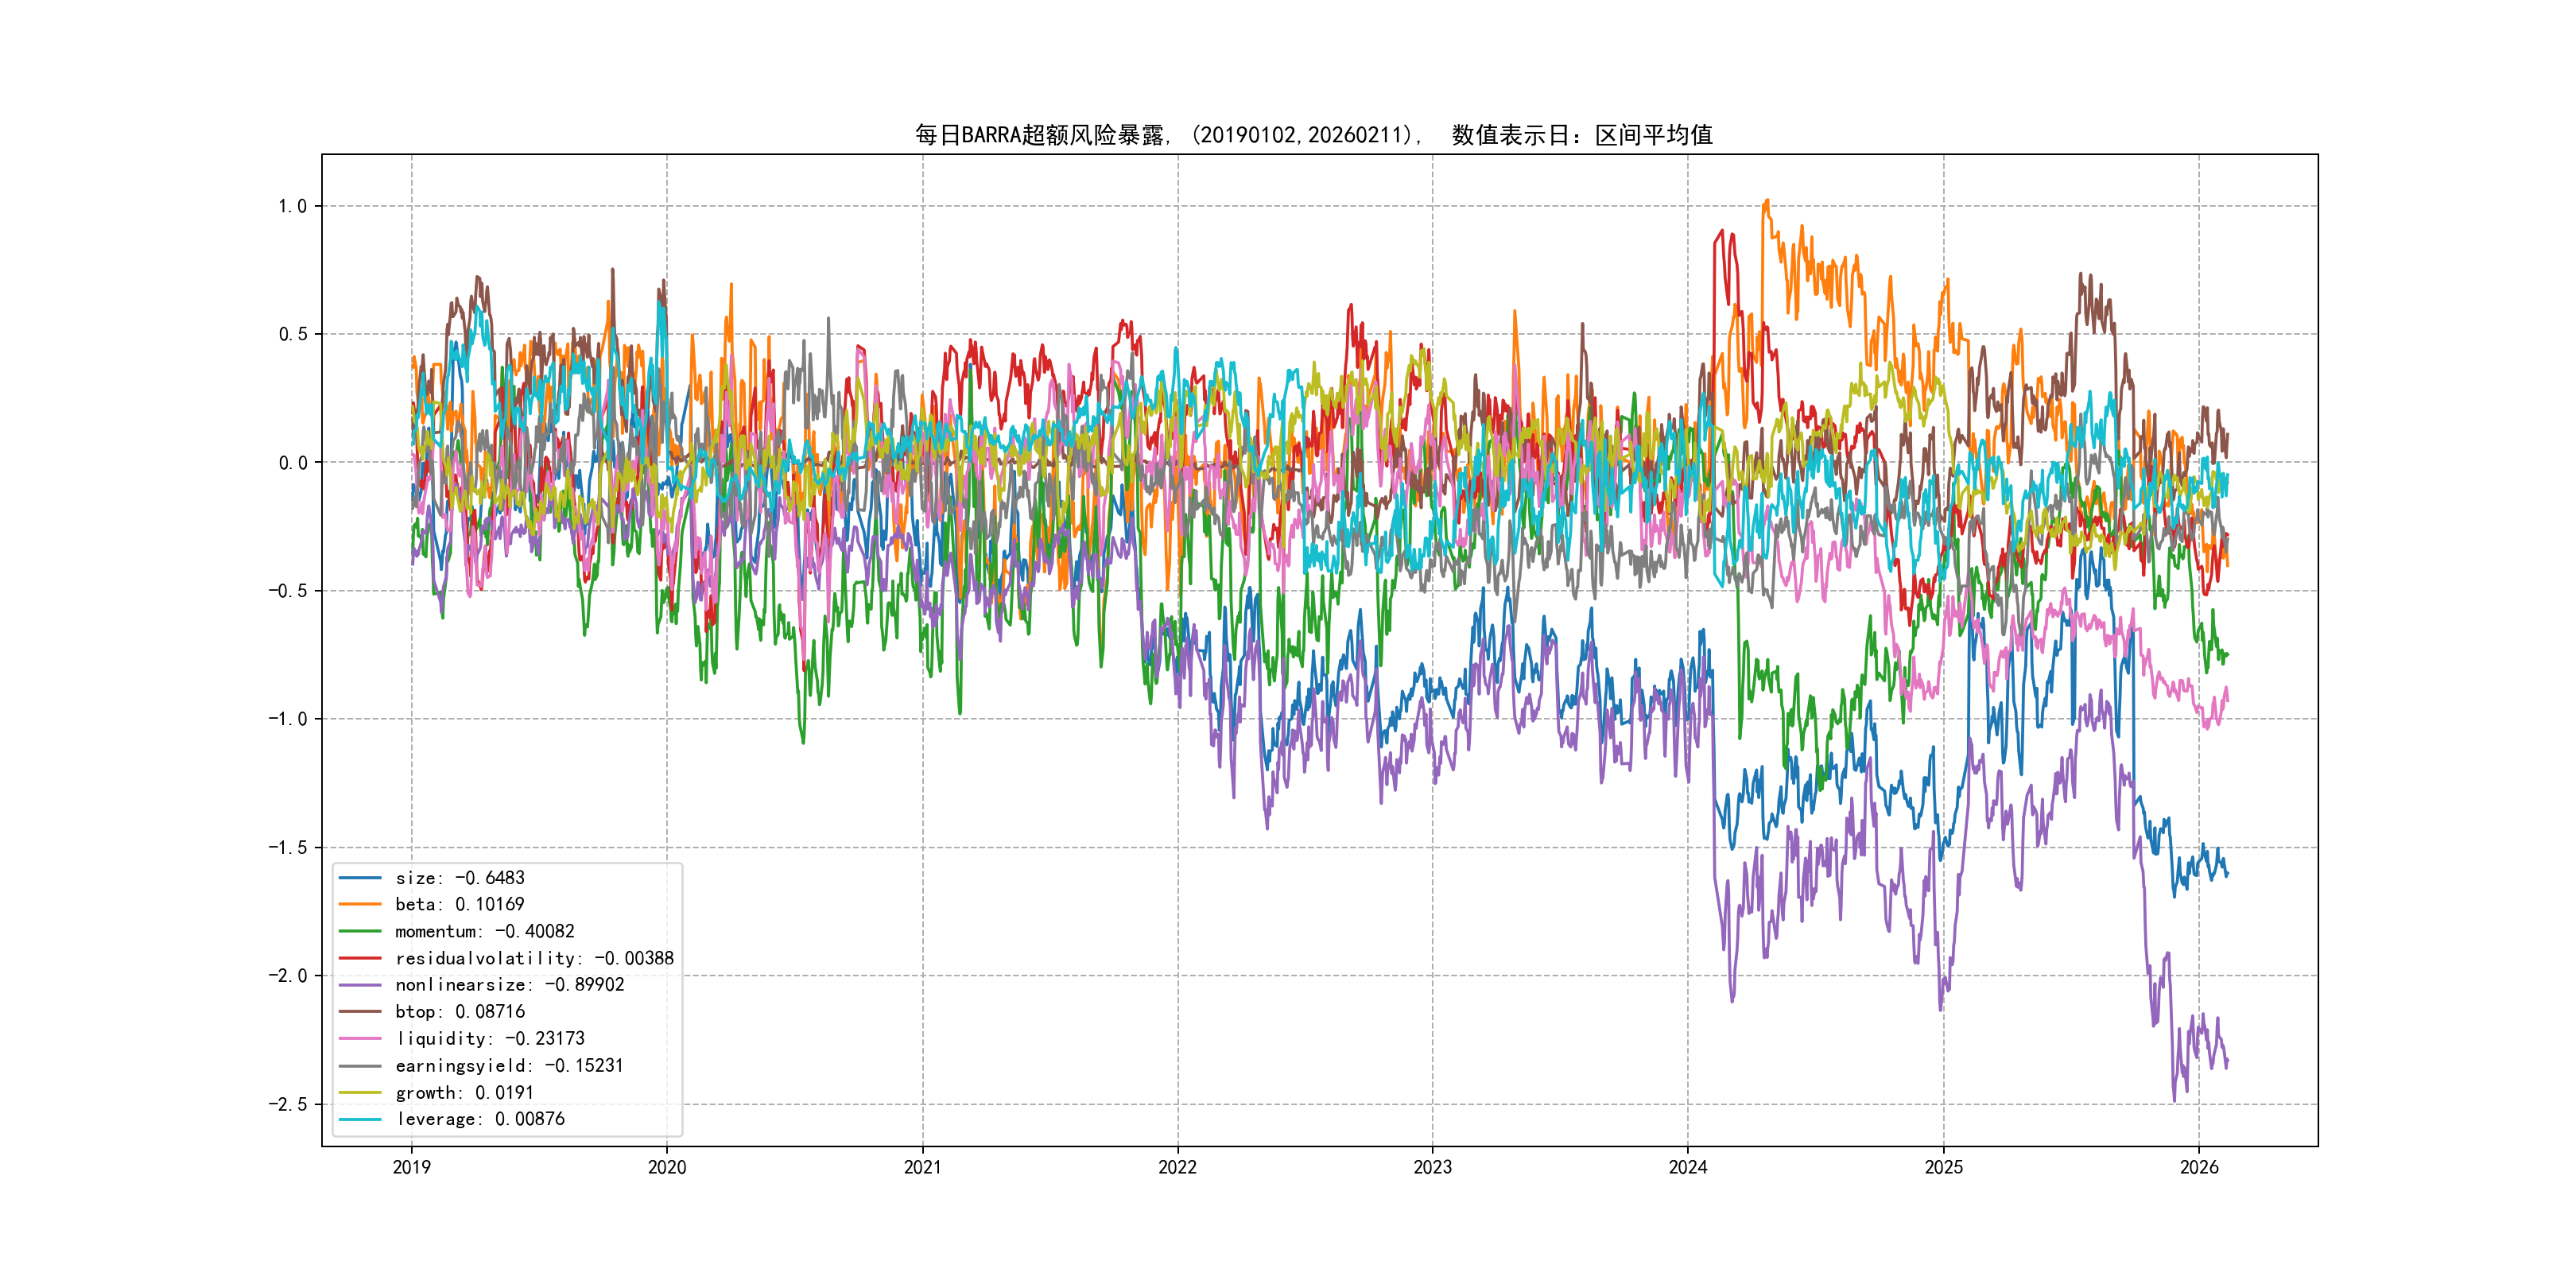Viewport: 2576px width, 1288px height.
Task: Click the momentum legend green line swatch
Action: [x=360, y=931]
